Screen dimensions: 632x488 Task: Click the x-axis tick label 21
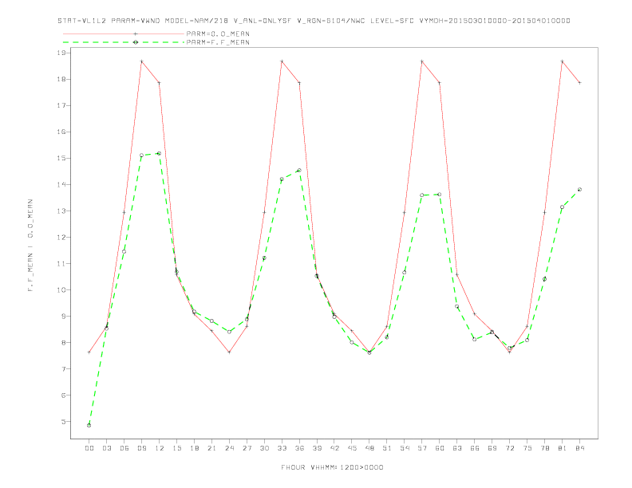tap(211, 448)
